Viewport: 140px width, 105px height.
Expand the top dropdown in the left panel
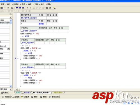(x=11, y=17)
